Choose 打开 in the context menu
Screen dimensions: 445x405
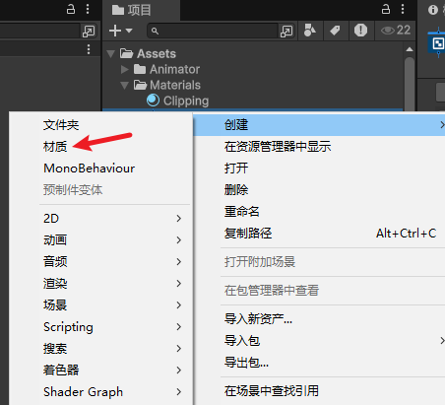(236, 169)
